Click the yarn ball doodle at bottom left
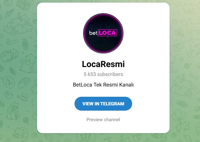Image resolution: width=200 pixels, height=142 pixels. [x=26, y=121]
